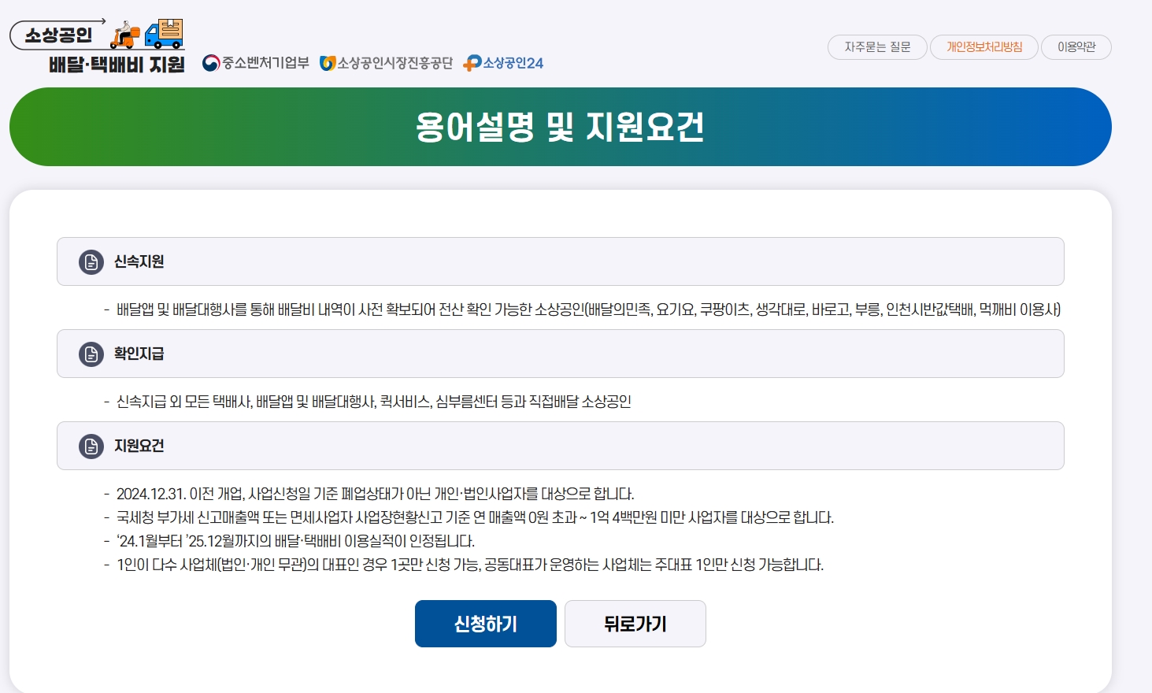Click the document icon beside 신속지원

point(91,261)
